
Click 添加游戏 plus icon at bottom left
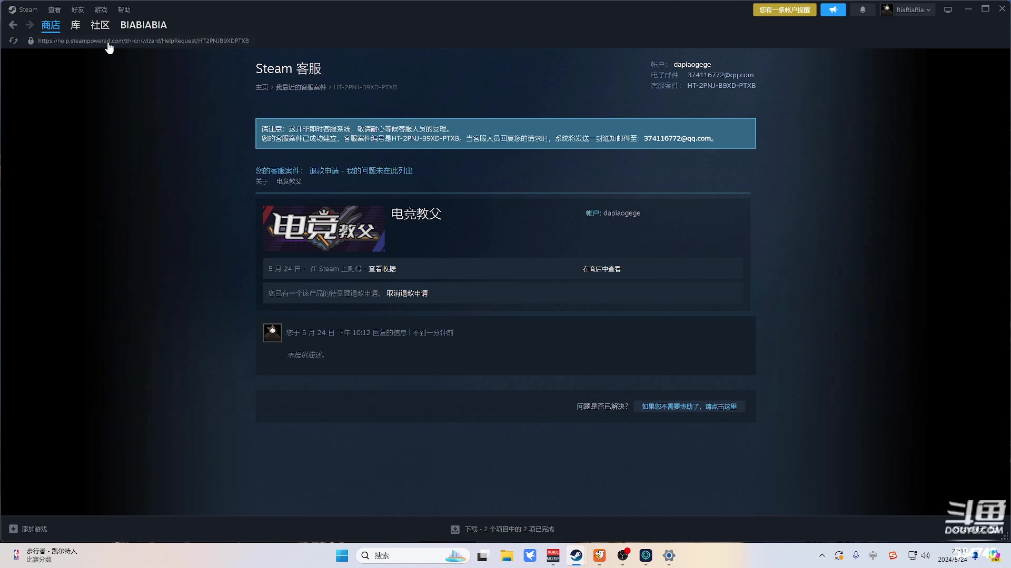[x=13, y=529]
